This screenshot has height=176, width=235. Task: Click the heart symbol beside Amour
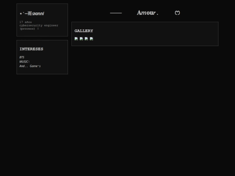(x=177, y=13)
